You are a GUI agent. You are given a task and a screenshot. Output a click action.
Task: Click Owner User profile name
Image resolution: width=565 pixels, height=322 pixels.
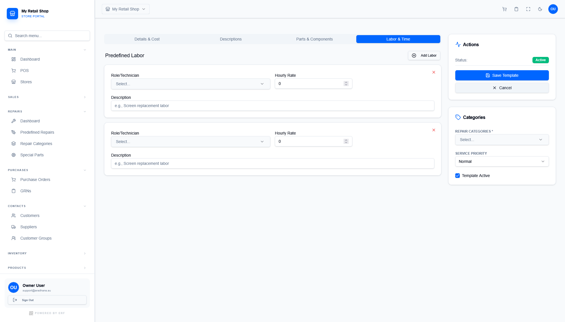click(x=34, y=285)
